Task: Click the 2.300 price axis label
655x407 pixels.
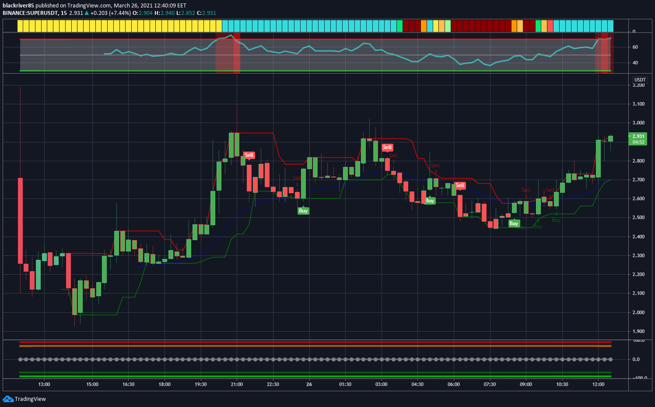Action: coord(638,255)
